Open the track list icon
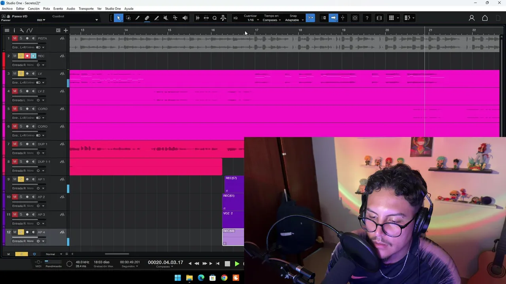The image size is (506, 284). (x=7, y=30)
